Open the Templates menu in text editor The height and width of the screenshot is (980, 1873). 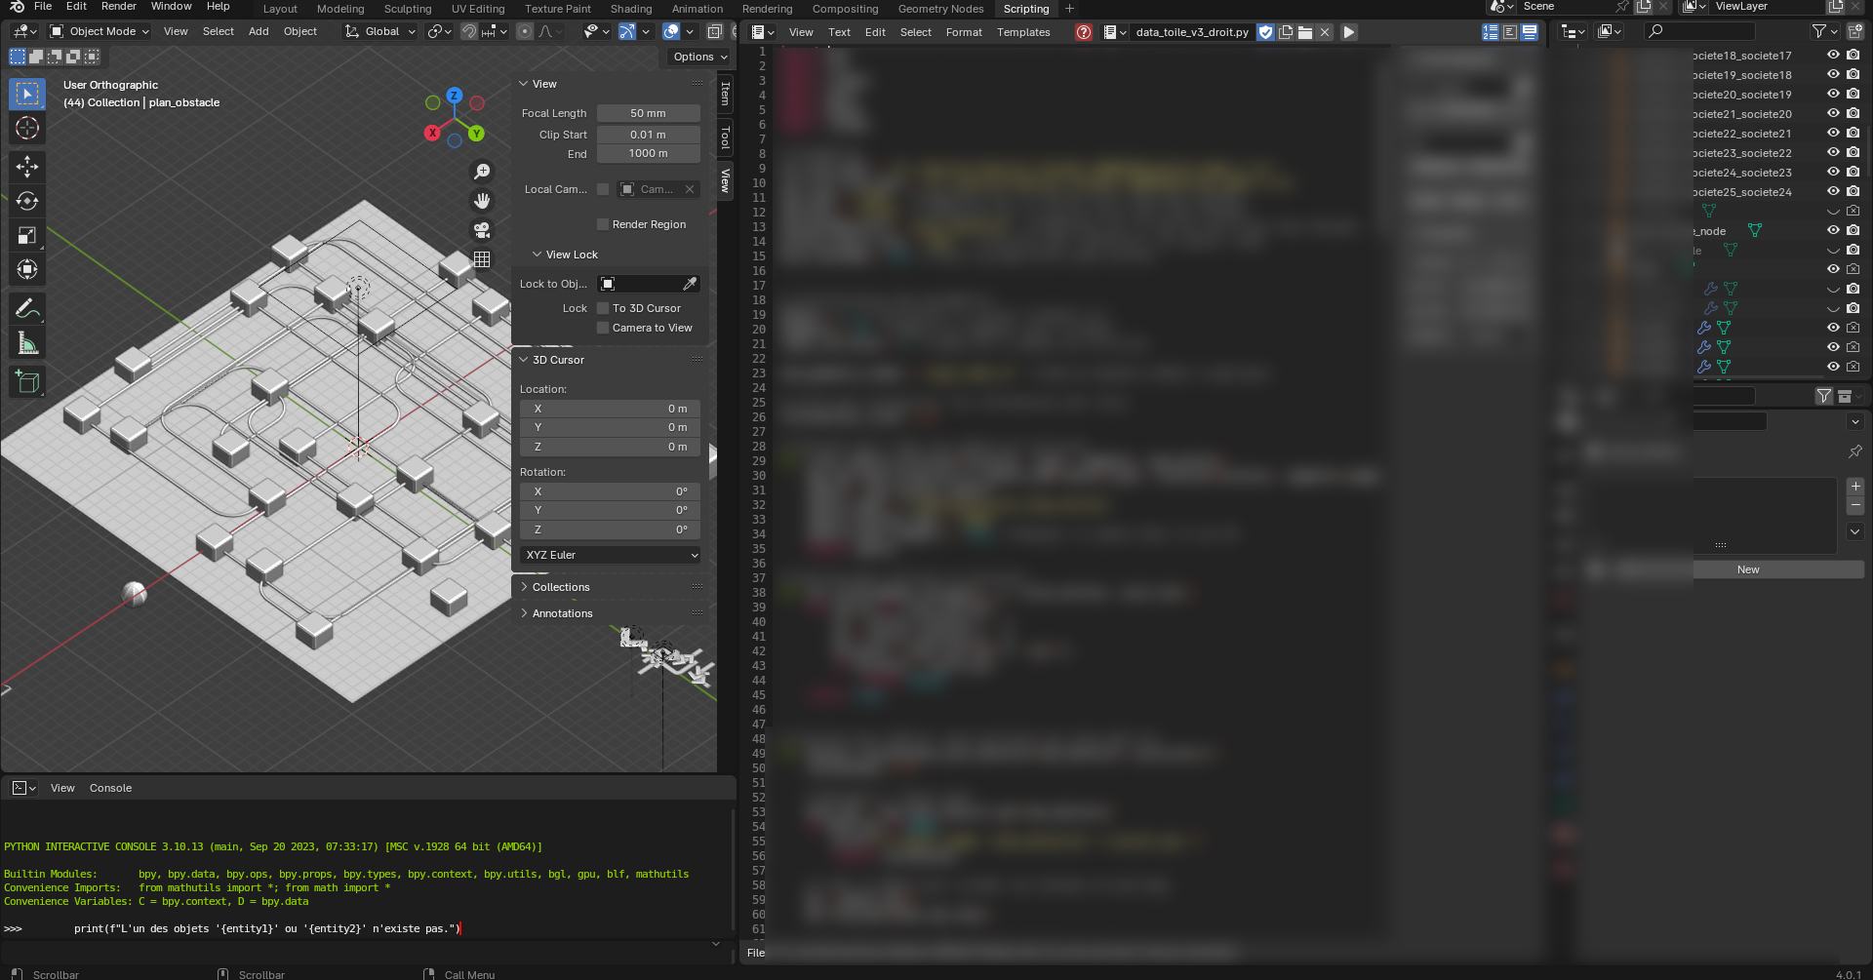[x=1023, y=32]
